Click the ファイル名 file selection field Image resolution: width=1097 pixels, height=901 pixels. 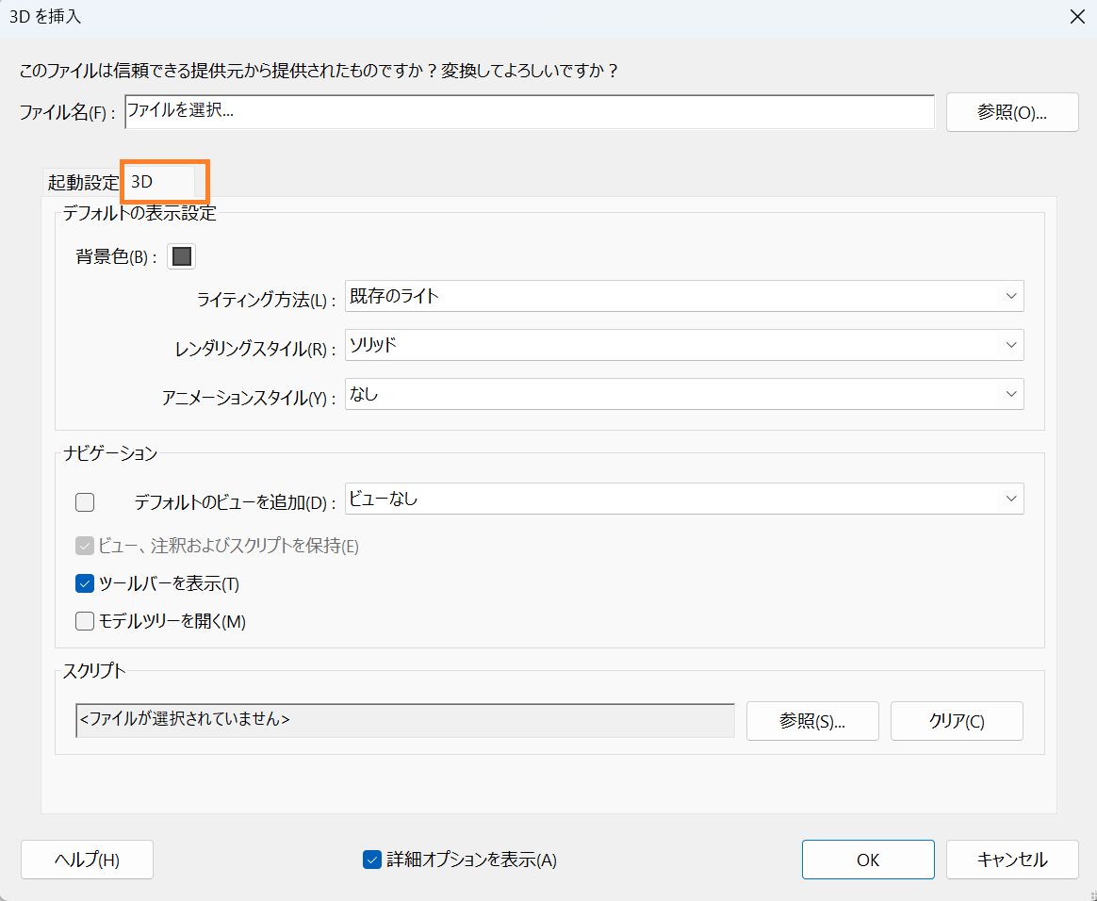point(528,112)
